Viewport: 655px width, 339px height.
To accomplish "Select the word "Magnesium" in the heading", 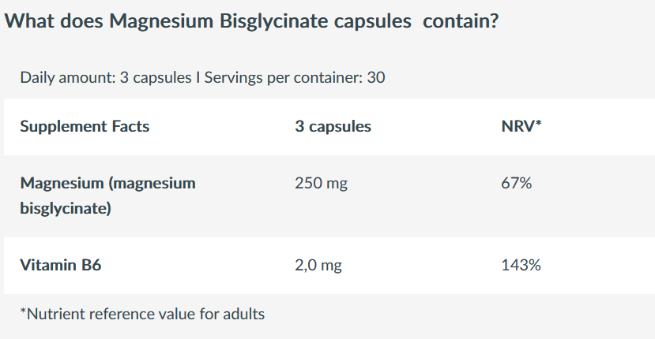I will pos(156,21).
